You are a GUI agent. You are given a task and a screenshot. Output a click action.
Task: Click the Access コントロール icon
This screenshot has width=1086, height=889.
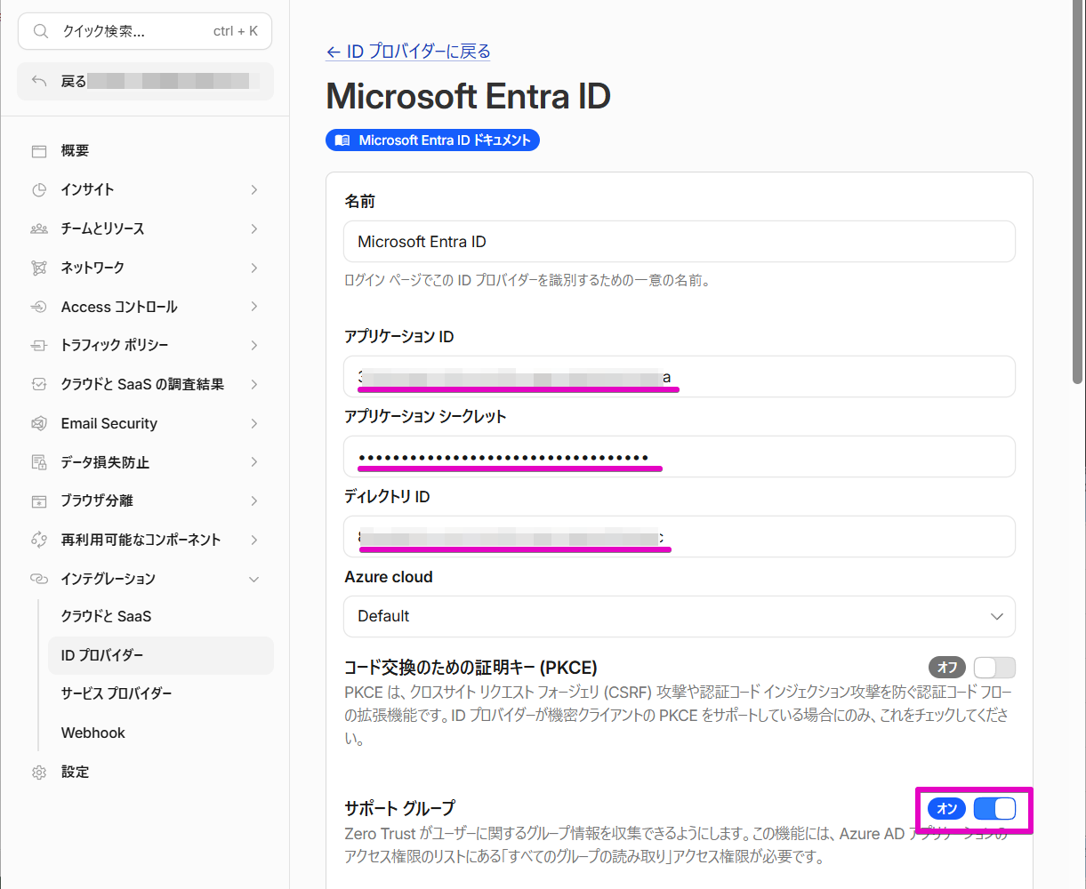pos(39,307)
